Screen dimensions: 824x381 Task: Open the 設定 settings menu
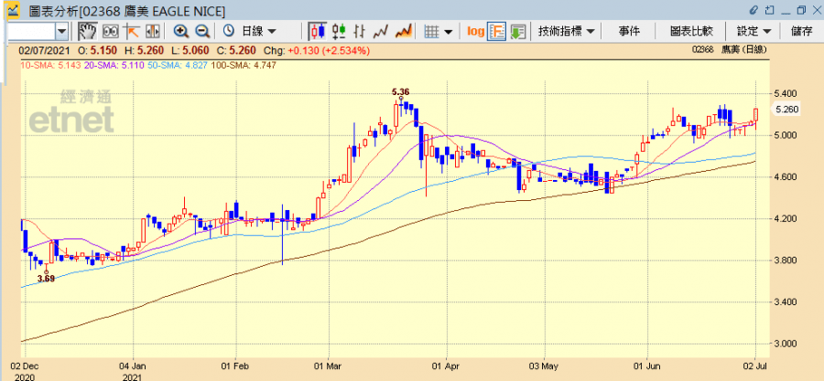[x=754, y=31]
